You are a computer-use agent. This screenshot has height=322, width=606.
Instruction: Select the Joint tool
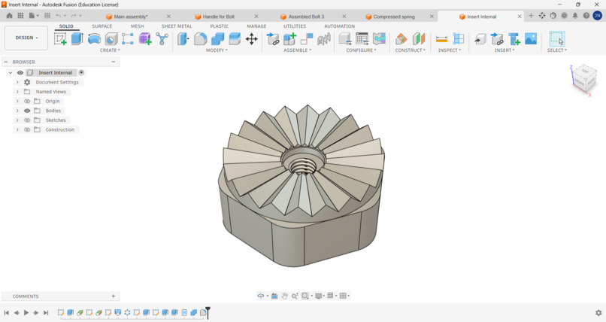coord(307,38)
